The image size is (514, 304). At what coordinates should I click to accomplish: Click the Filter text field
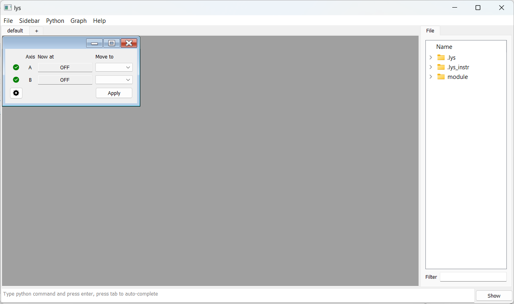[x=473, y=277]
